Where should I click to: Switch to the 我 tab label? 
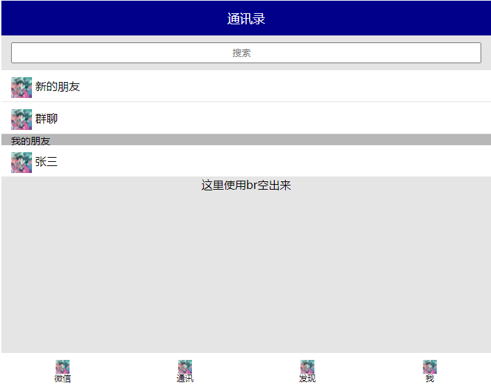[x=430, y=378]
